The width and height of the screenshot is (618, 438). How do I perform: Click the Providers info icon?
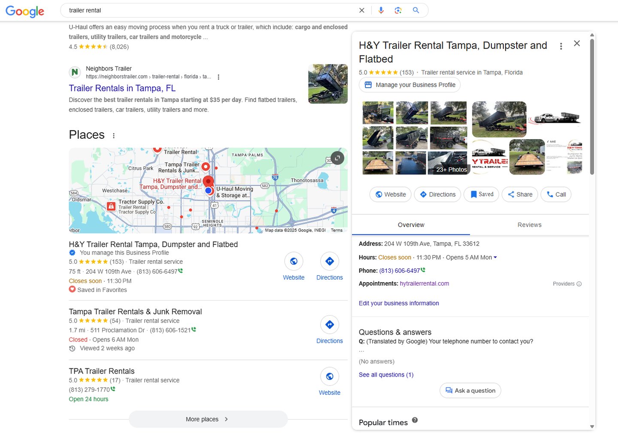pyautogui.click(x=579, y=284)
